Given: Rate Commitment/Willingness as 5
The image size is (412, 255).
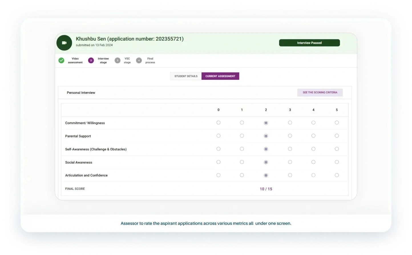Looking at the screenshot, I should pos(337,123).
